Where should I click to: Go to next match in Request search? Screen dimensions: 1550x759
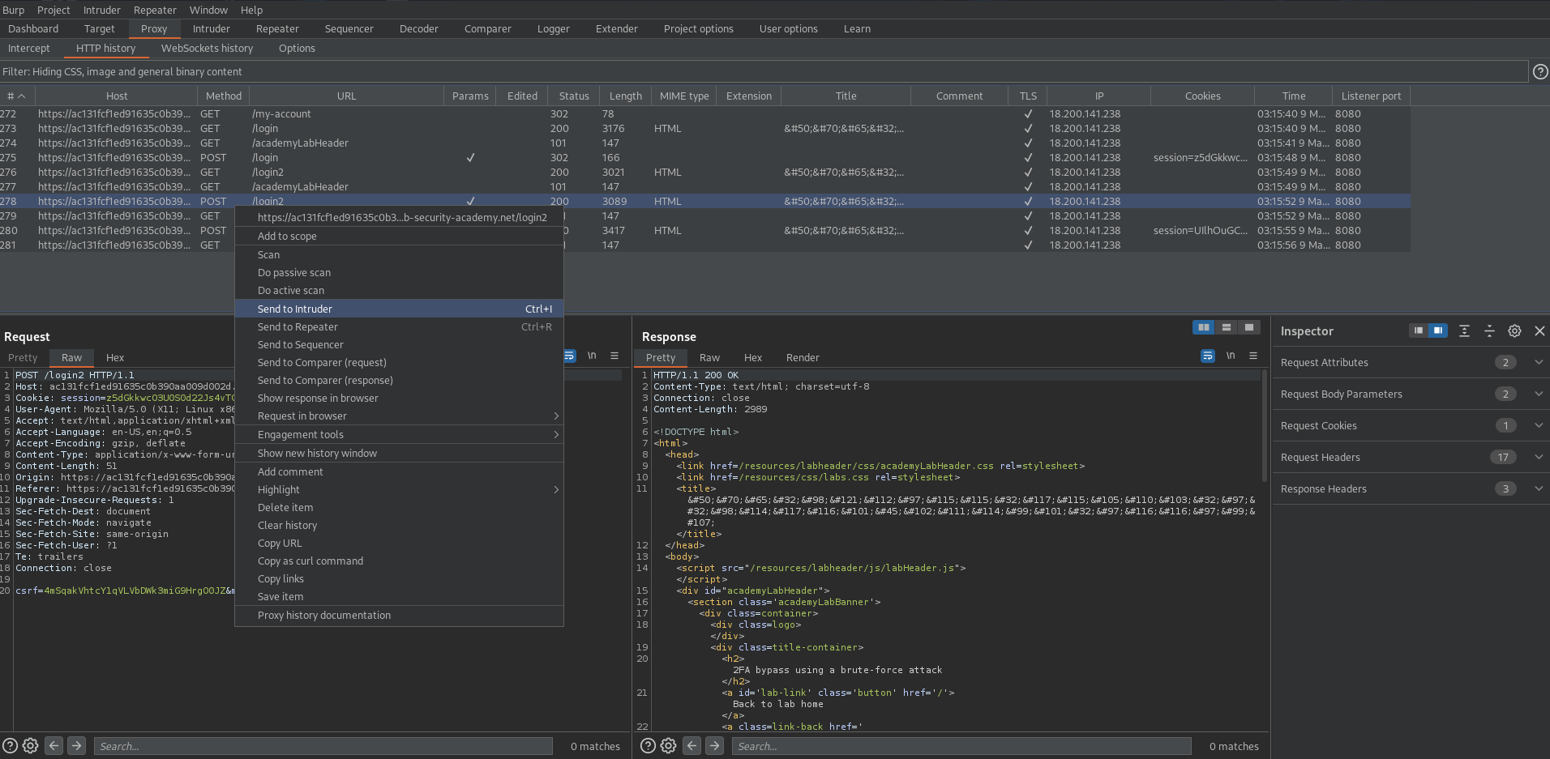76,746
